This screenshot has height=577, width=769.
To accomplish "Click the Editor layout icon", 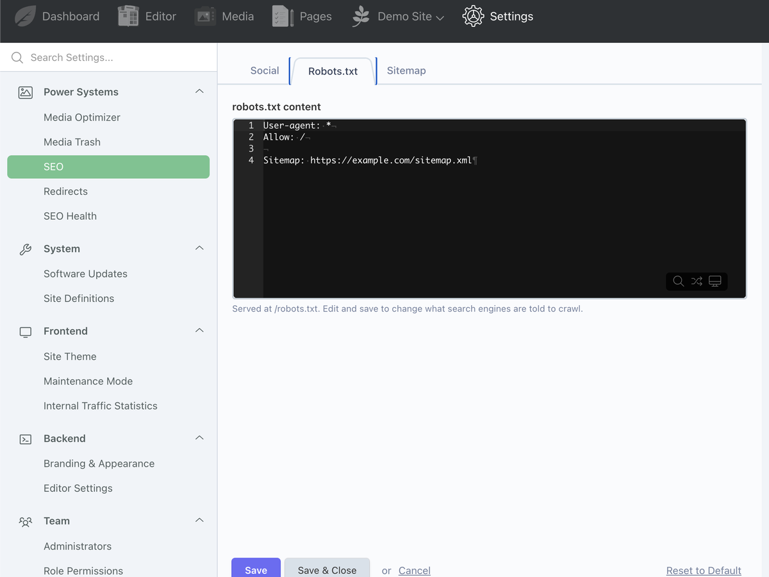I will [x=129, y=17].
